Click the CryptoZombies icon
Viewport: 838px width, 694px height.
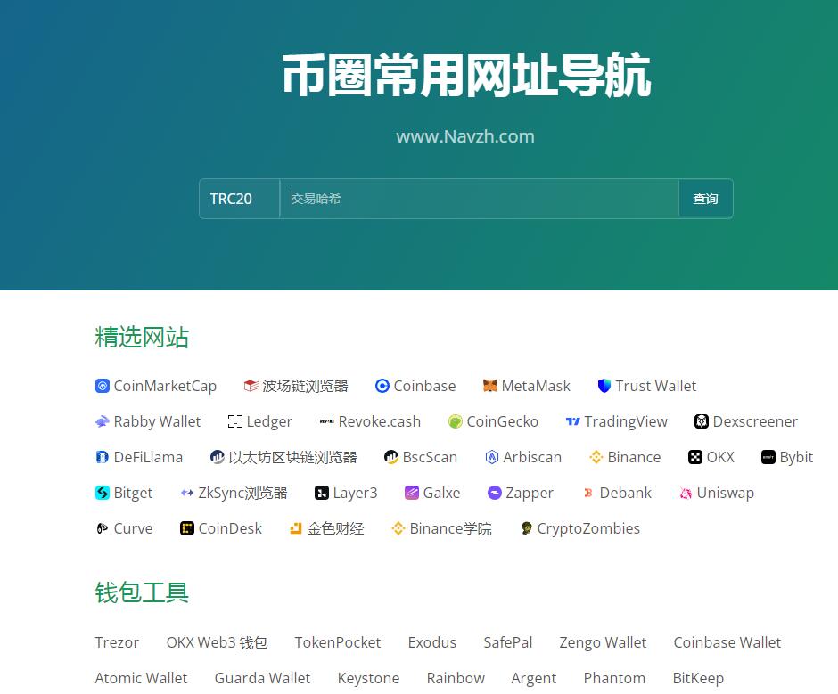tap(526, 528)
